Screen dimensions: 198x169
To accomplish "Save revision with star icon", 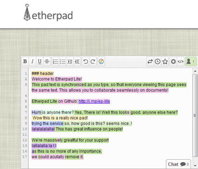I will coord(165,61).
